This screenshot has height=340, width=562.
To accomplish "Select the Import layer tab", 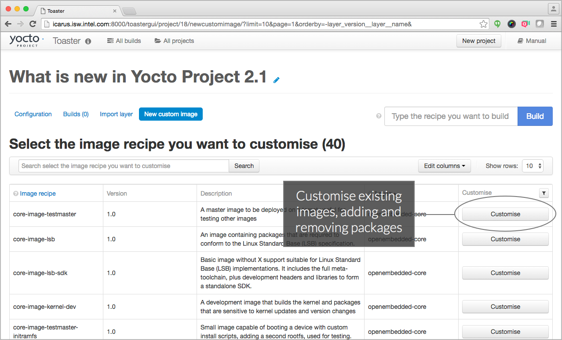I will (116, 114).
